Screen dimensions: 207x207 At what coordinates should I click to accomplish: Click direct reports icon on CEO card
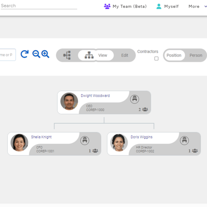(x=145, y=109)
